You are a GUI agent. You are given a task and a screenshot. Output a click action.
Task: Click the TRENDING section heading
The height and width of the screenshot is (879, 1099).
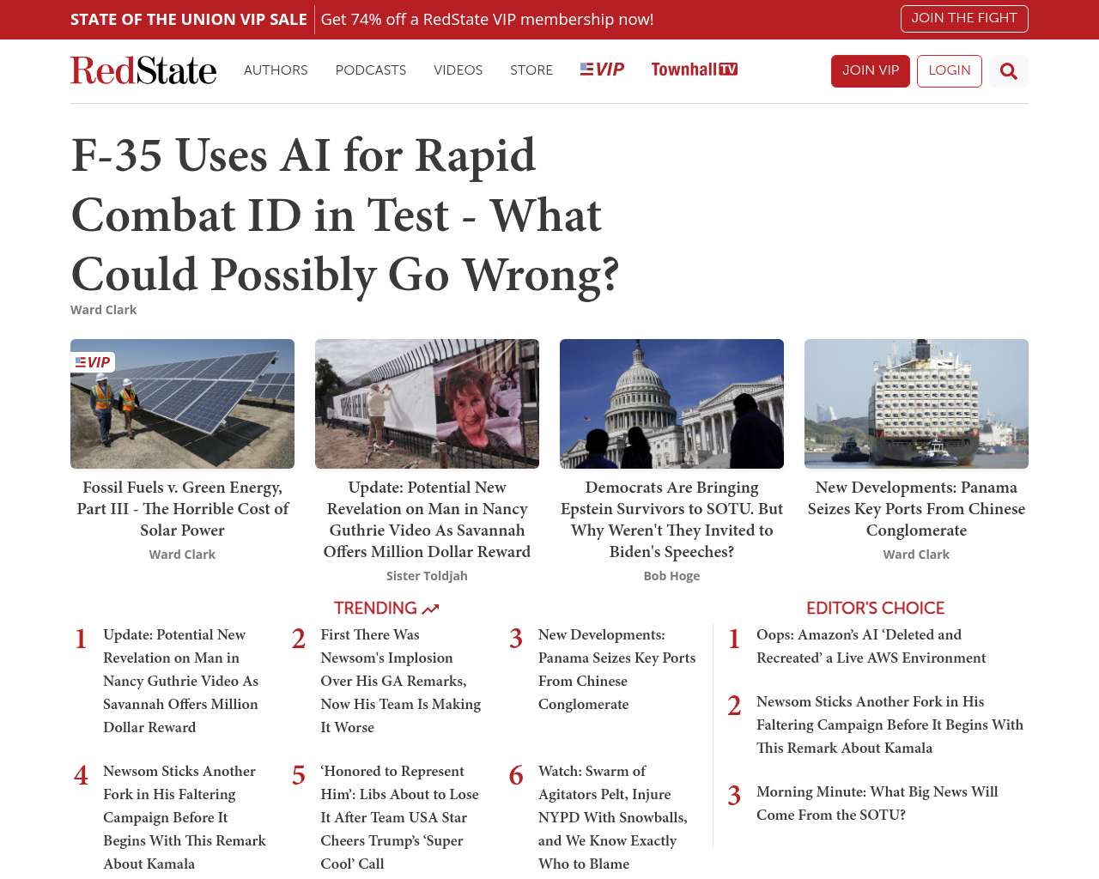[x=375, y=609]
